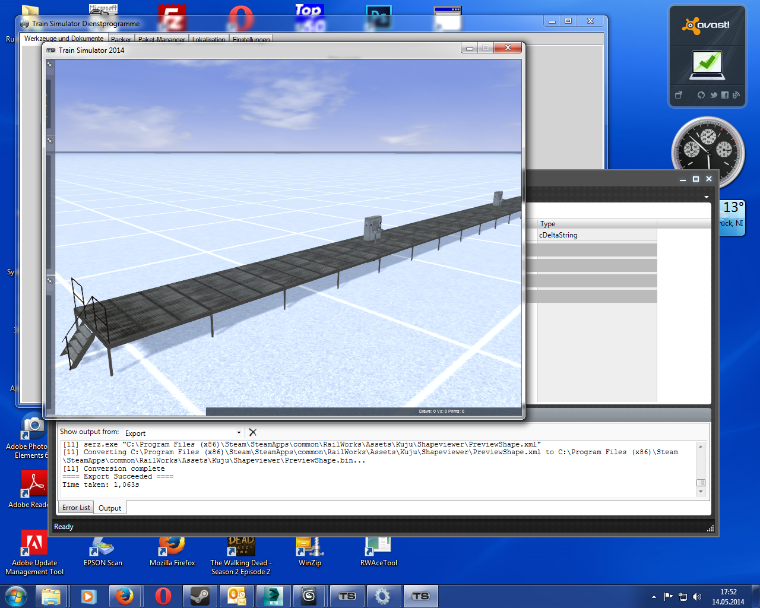This screenshot has height=608, width=760.
Task: Open avast RSS feed icon
Action: tap(736, 95)
